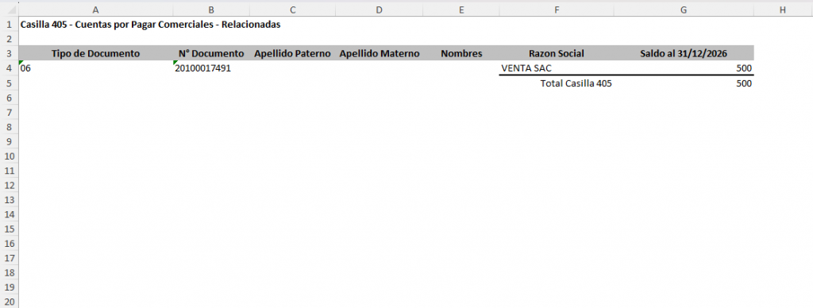
Task: Select column F header
Action: tap(557, 10)
